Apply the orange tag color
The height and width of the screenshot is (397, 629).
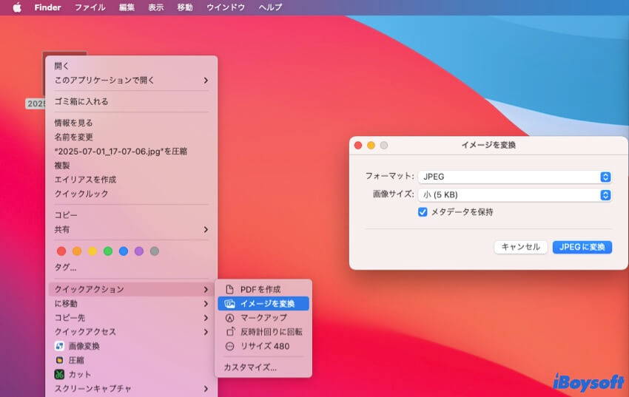coord(77,251)
